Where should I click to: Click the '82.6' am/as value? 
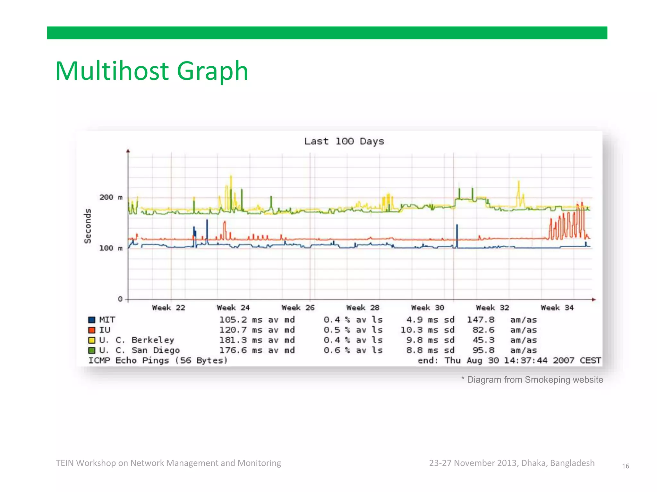[x=483, y=330]
